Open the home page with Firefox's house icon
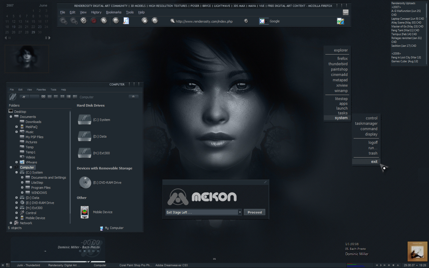This screenshot has width=429, height=268. coord(104,21)
